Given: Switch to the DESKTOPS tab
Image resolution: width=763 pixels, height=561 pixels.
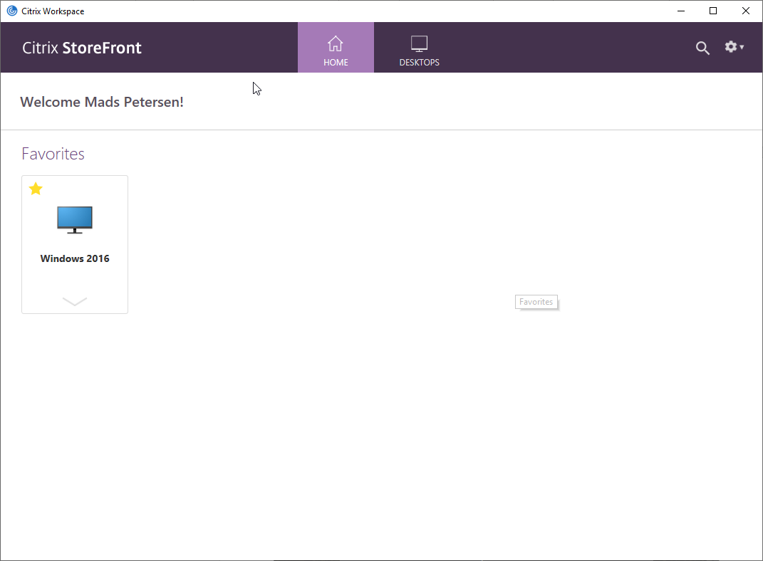Looking at the screenshot, I should (x=419, y=48).
